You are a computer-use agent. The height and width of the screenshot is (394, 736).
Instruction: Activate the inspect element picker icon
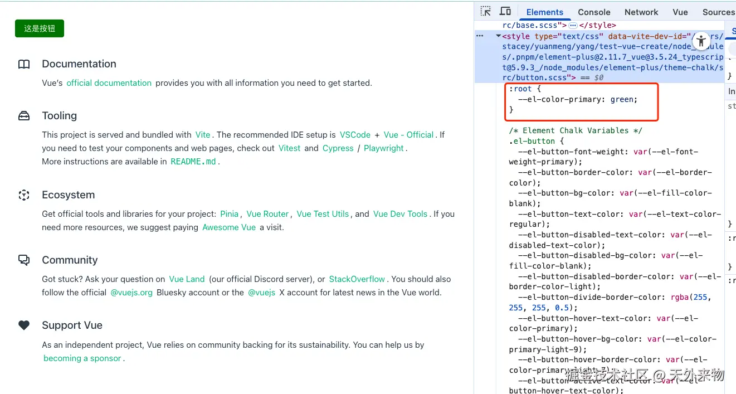point(486,12)
